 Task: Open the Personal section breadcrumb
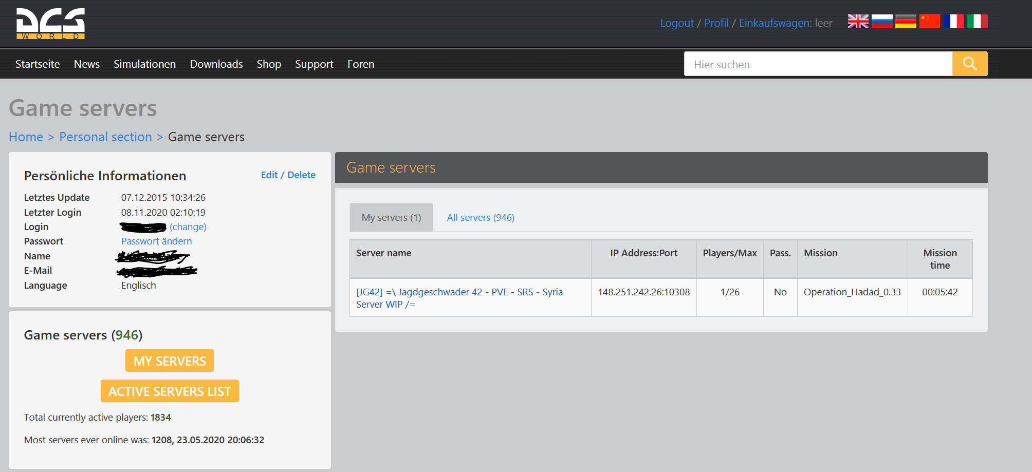pos(105,137)
